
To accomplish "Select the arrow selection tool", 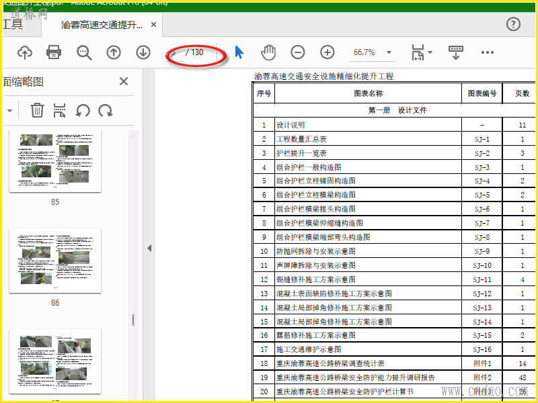I will (x=239, y=52).
